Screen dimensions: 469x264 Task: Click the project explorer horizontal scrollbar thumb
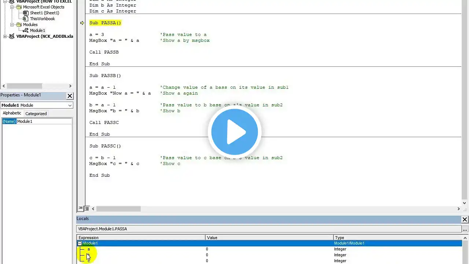pyautogui.click(x=24, y=86)
